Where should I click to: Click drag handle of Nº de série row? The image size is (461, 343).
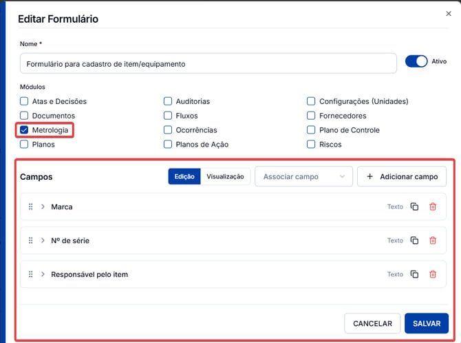point(30,240)
